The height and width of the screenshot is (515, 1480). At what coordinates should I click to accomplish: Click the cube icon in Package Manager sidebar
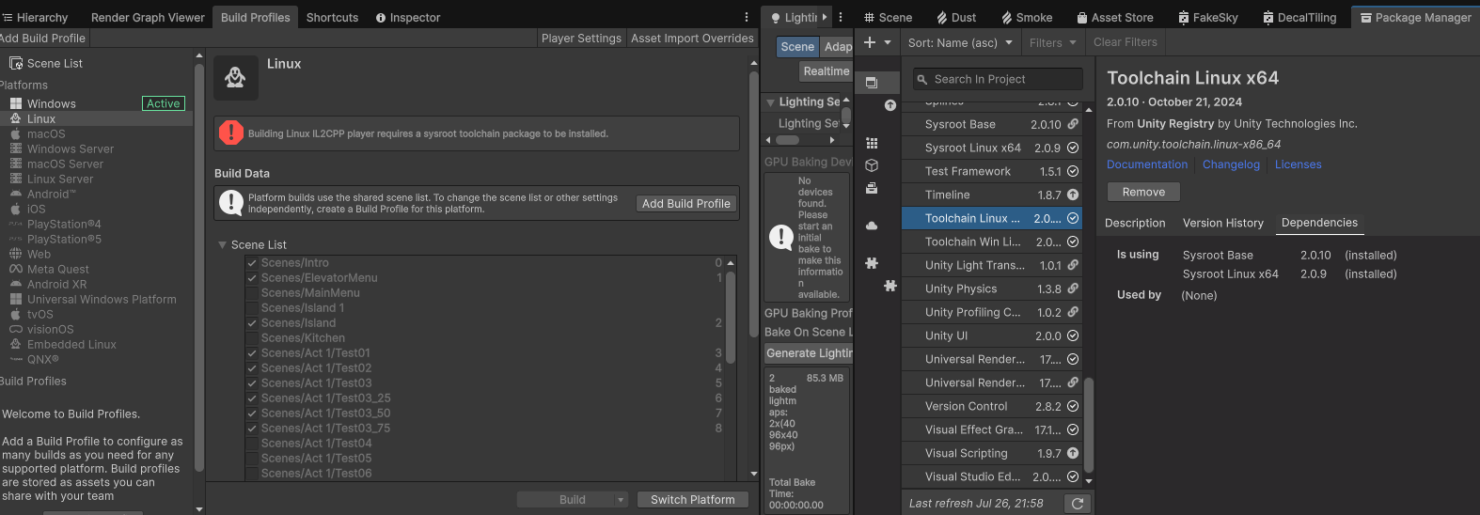pyautogui.click(x=872, y=165)
